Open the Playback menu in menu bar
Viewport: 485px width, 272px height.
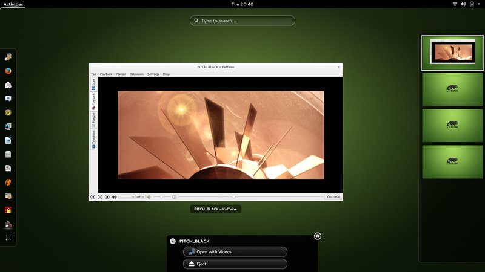[x=105, y=74]
